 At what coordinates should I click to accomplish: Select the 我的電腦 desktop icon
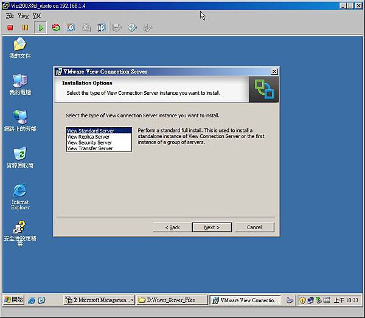[x=20, y=85]
